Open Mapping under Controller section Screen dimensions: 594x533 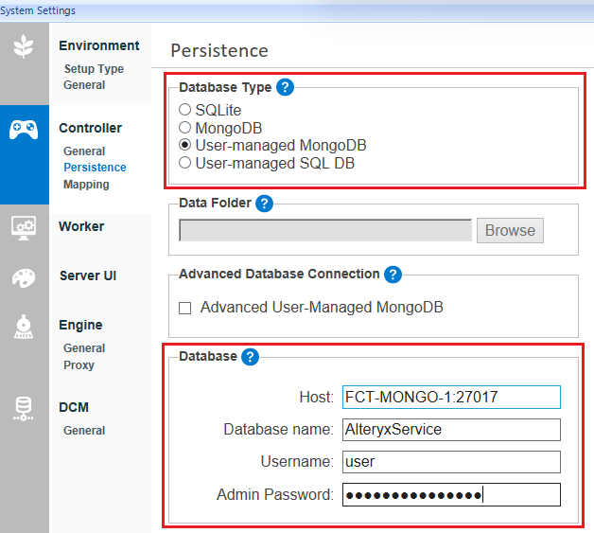point(86,185)
